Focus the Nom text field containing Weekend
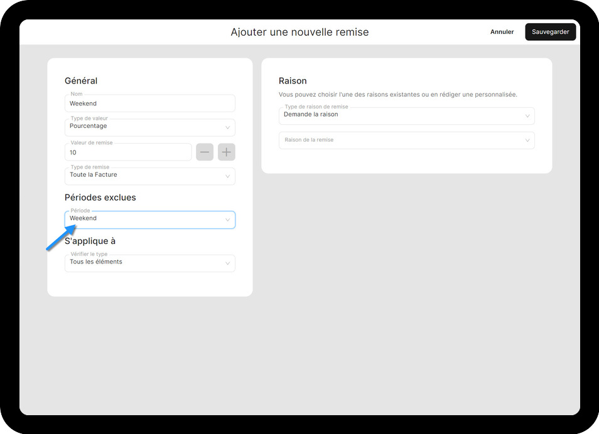Screen dimensions: 599x434 coord(149,103)
